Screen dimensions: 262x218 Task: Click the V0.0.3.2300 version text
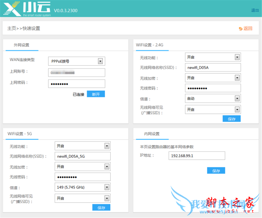pyautogui.click(x=65, y=11)
